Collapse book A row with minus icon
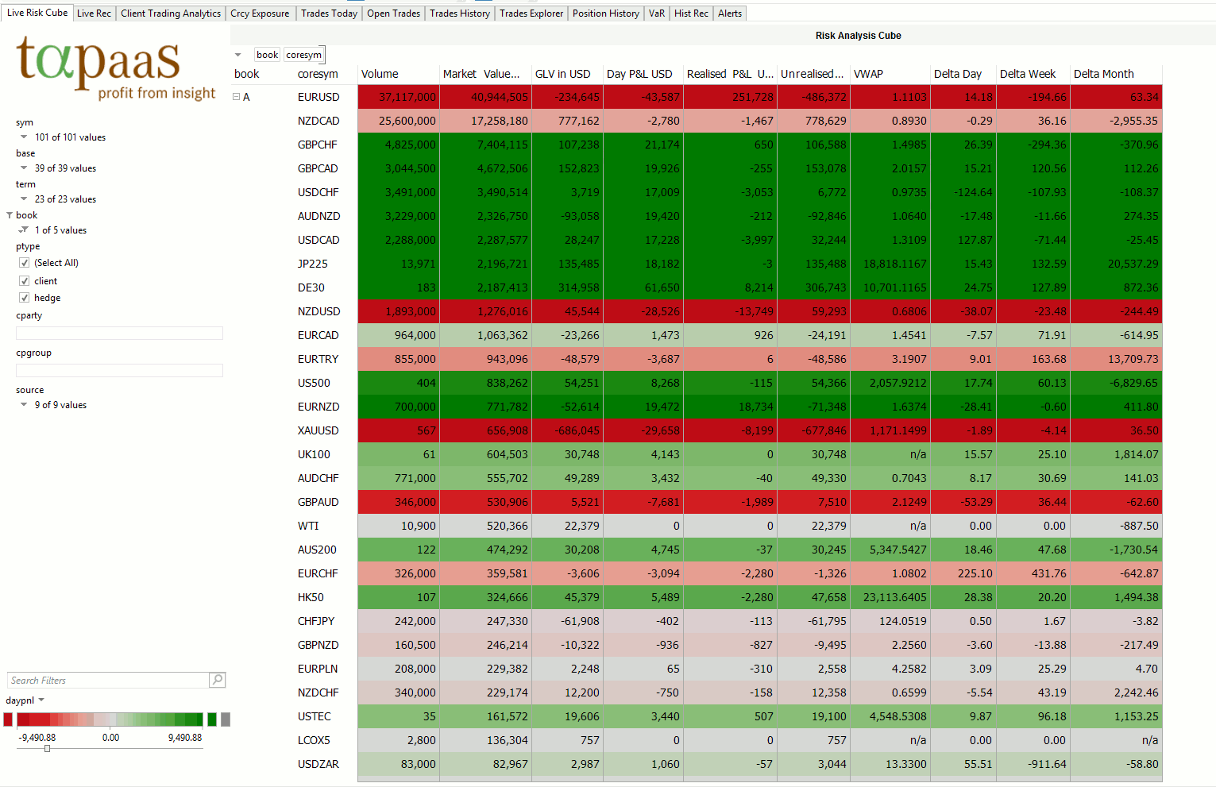The image size is (1216, 787). [236, 97]
